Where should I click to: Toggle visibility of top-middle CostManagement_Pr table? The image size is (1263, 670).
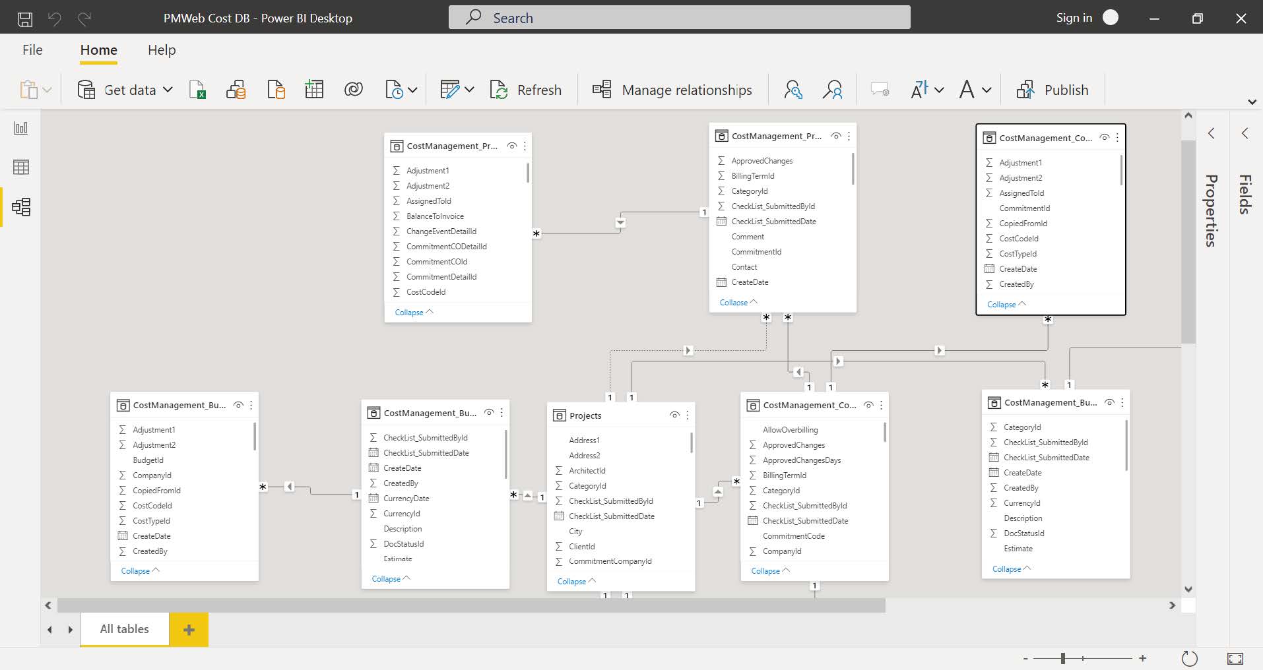(x=836, y=136)
